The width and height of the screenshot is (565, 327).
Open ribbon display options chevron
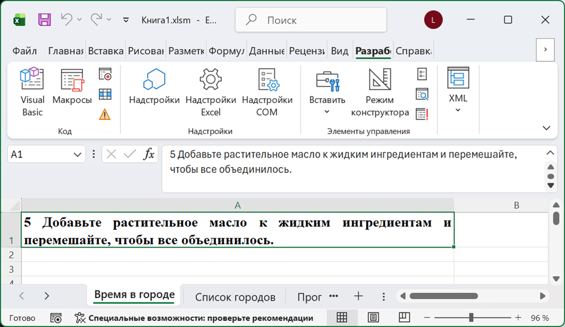546,128
